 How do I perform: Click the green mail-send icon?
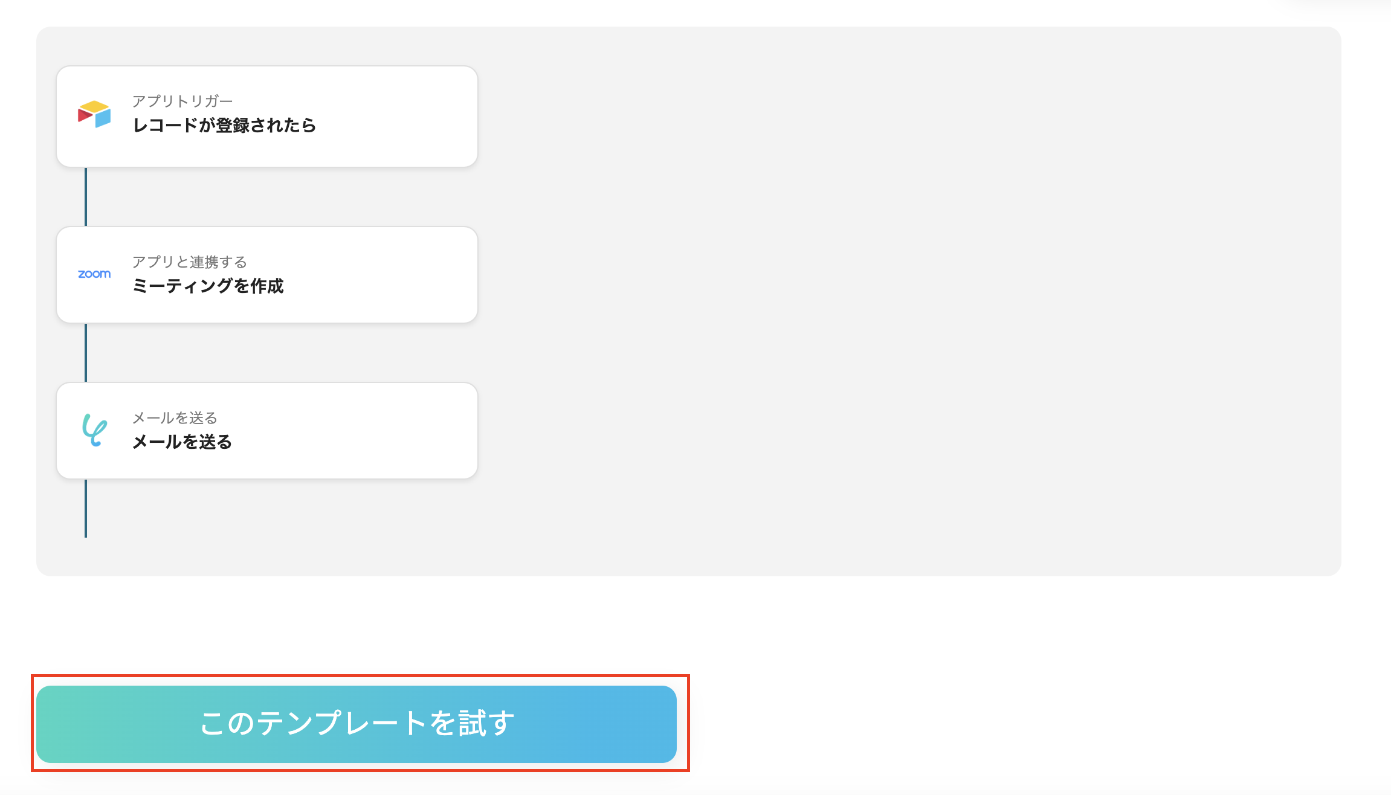point(94,430)
